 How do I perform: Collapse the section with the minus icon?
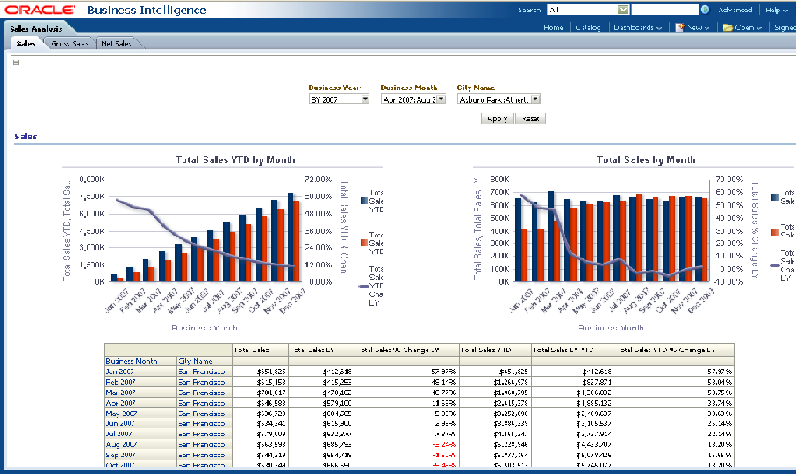click(x=17, y=62)
